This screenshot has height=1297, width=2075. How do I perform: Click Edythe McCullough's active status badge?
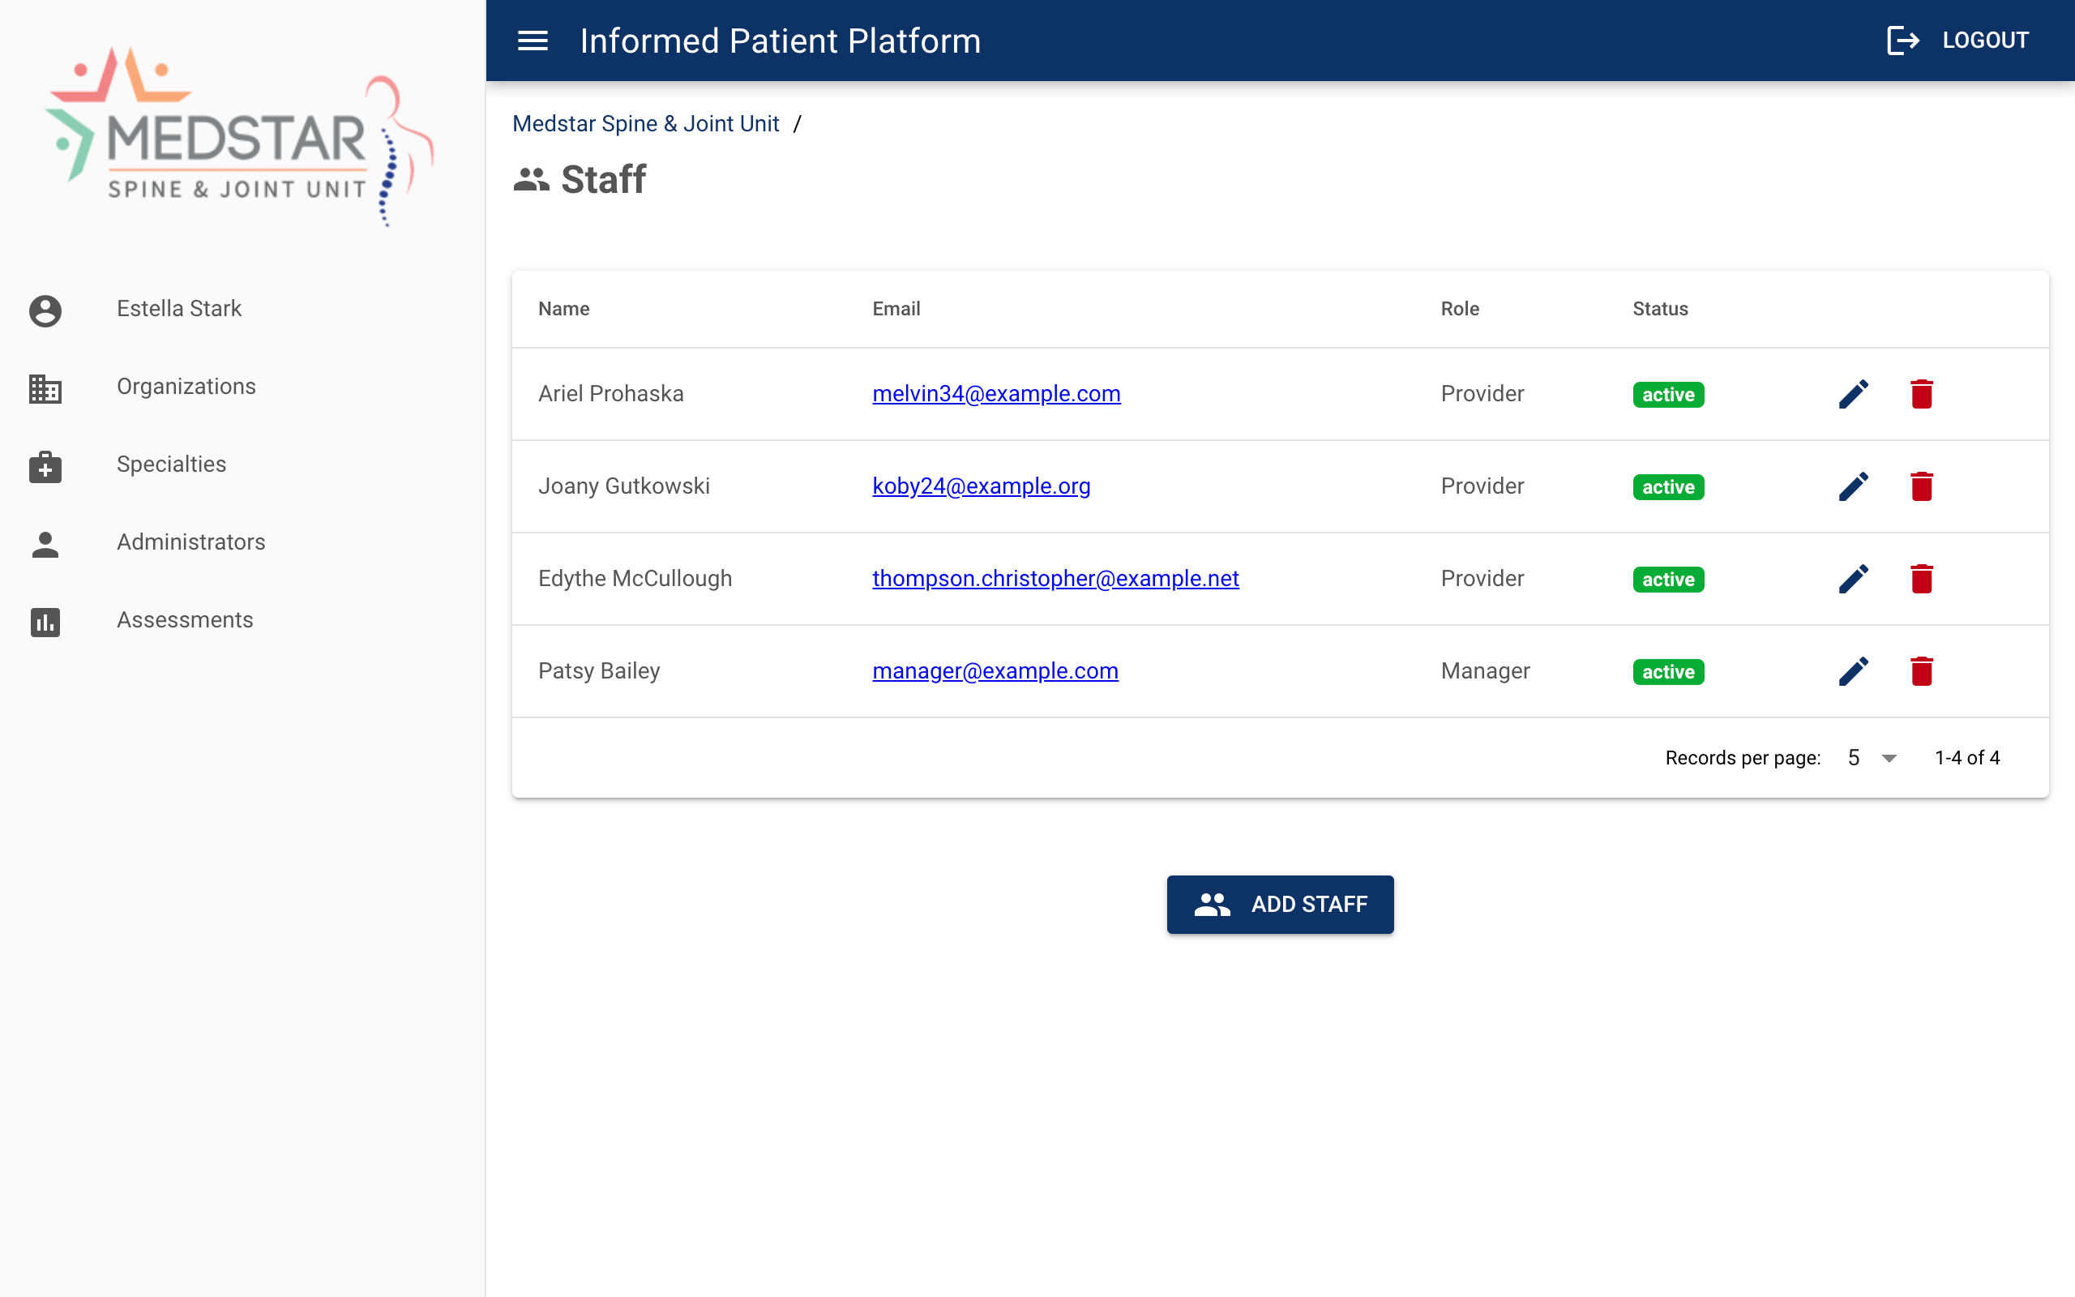(1668, 580)
